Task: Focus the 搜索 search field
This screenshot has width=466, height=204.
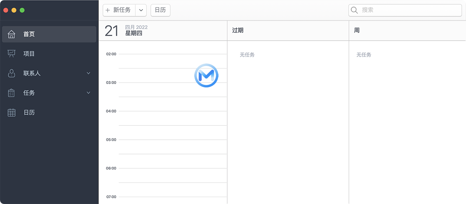Action: (x=405, y=10)
